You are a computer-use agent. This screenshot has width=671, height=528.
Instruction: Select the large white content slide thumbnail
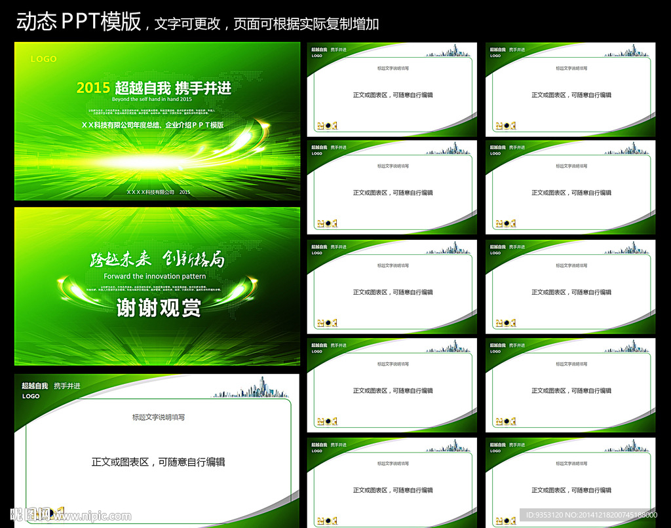click(x=157, y=450)
